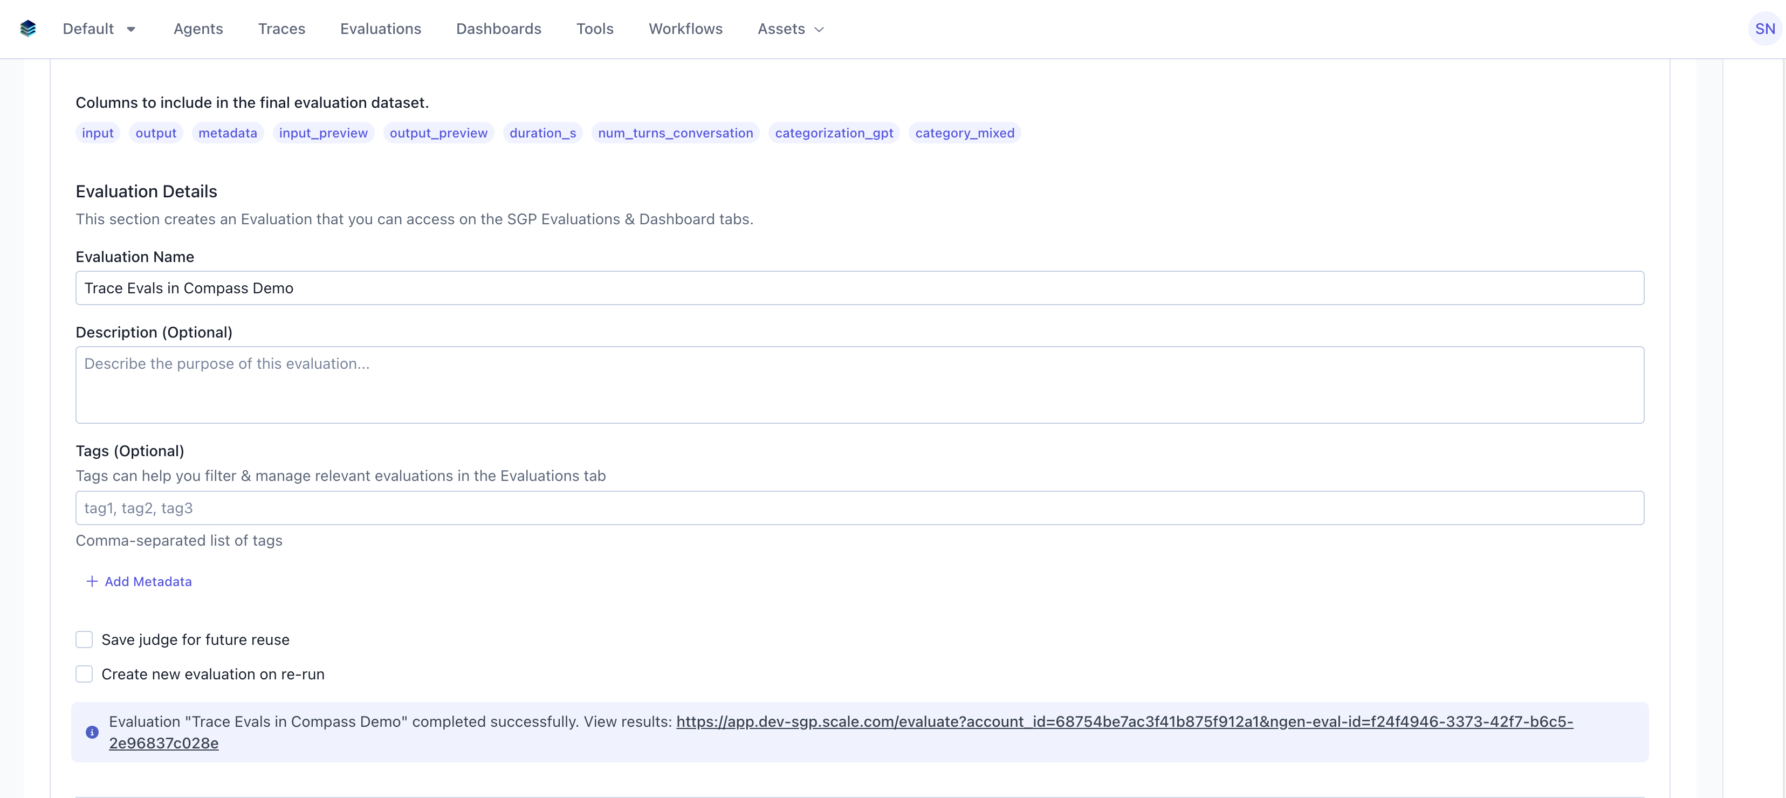Click the stacked layers logo icon

tap(28, 29)
